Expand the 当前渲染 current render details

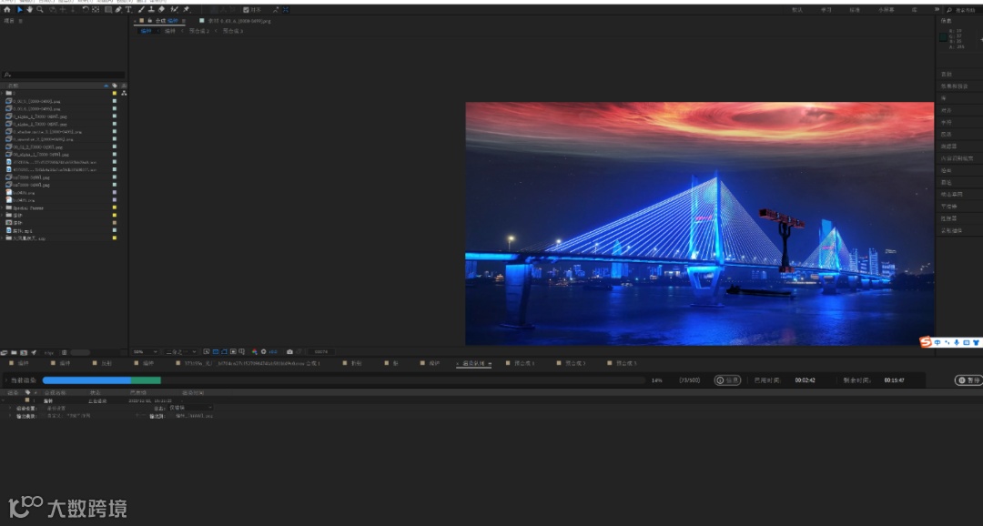click(6, 379)
